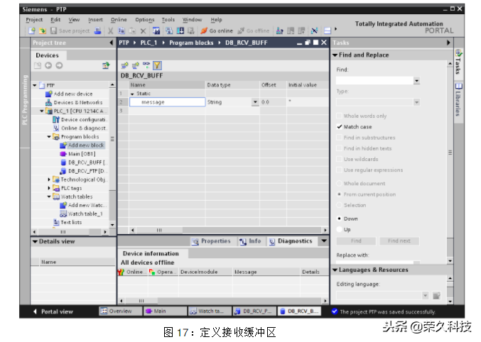Screen dimensions: 481x342
Task: Click the Insert row icon in DB editor
Action: (124, 65)
